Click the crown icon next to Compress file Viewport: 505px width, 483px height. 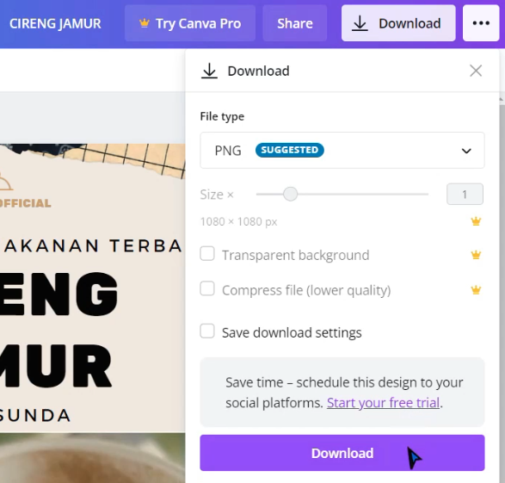476,290
